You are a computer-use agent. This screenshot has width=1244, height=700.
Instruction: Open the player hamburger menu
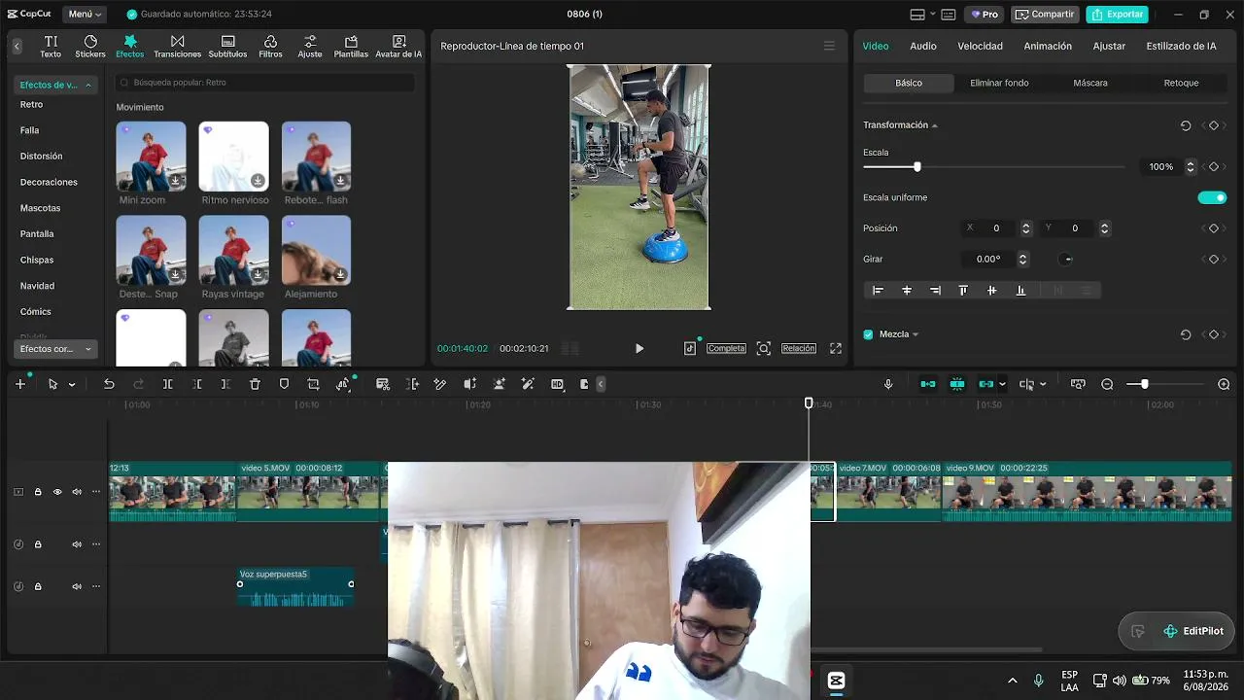[x=829, y=46]
